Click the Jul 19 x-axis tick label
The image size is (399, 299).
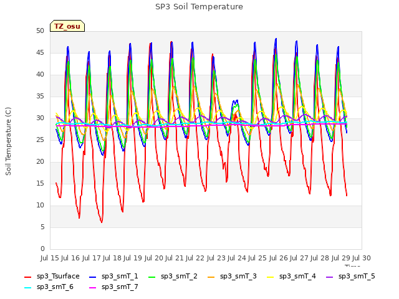133,258
